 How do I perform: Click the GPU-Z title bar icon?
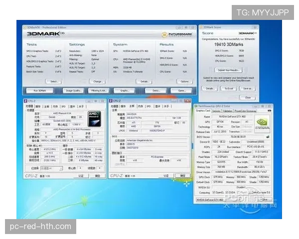pos(196,106)
